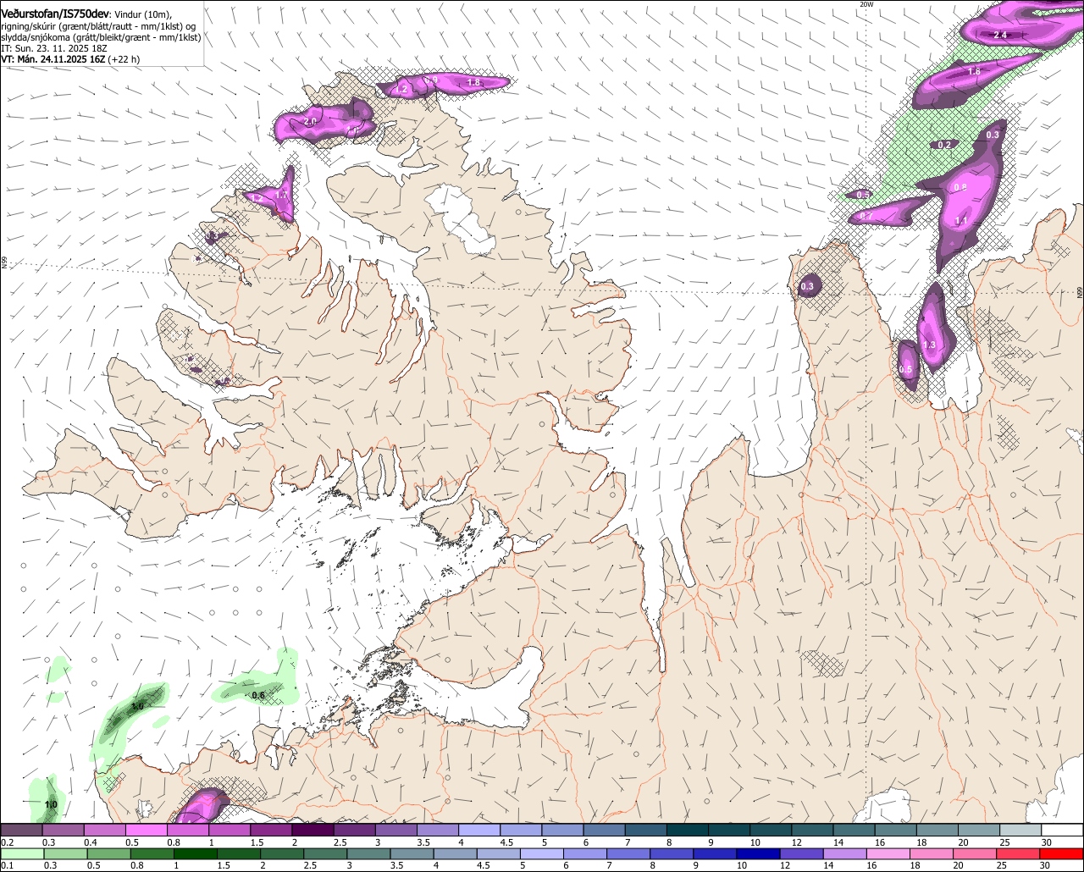Click the '0.4' snow legend label
This screenshot has height=872, width=1084.
point(90,842)
